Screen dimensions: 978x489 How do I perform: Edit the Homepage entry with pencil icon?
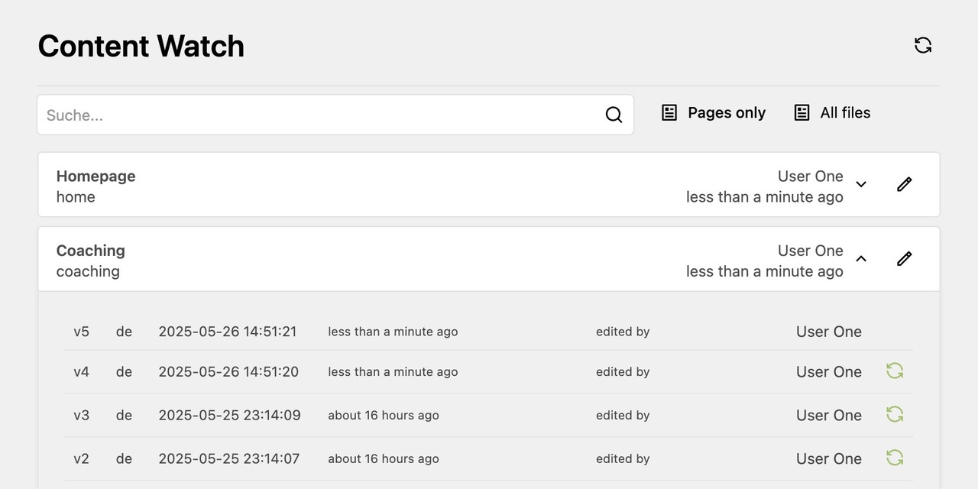(x=905, y=184)
